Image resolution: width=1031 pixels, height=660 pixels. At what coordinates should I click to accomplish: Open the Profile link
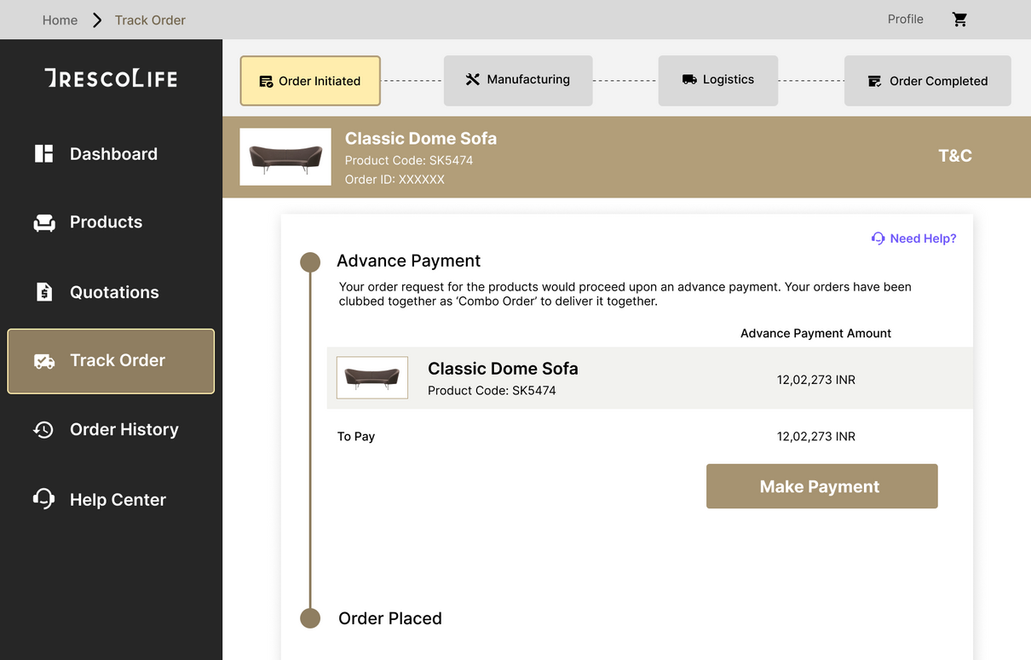pos(905,20)
